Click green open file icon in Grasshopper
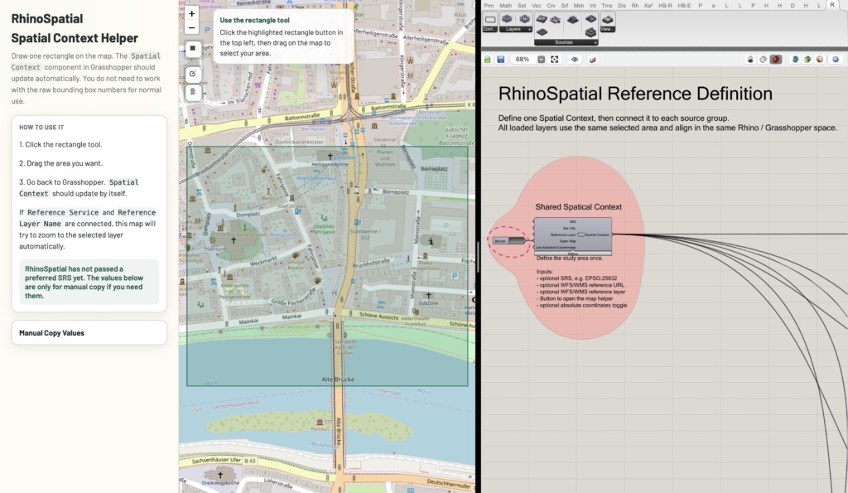 [488, 60]
